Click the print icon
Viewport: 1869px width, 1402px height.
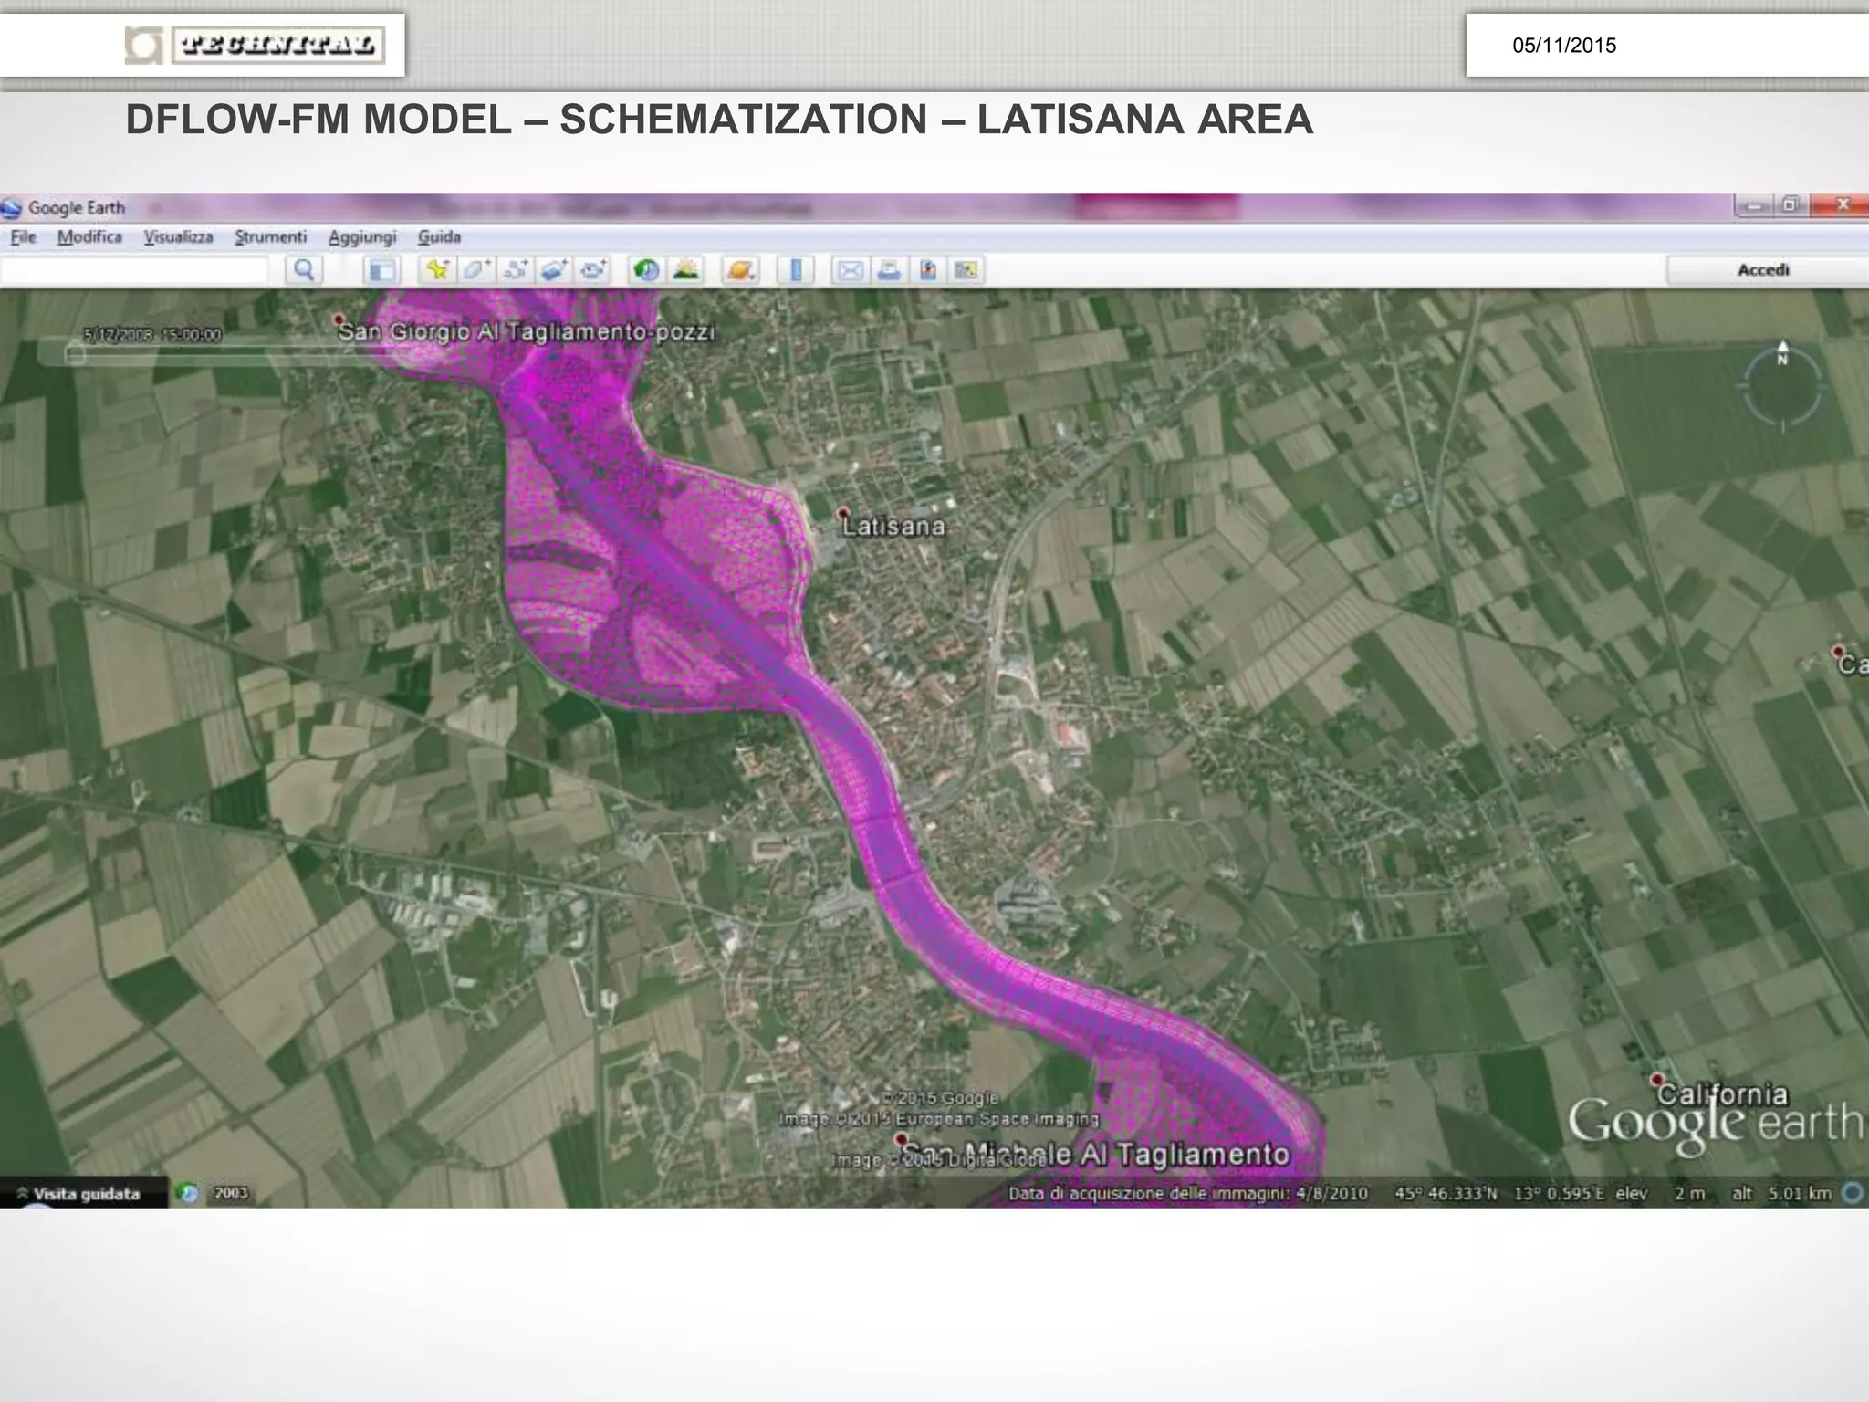(x=889, y=270)
